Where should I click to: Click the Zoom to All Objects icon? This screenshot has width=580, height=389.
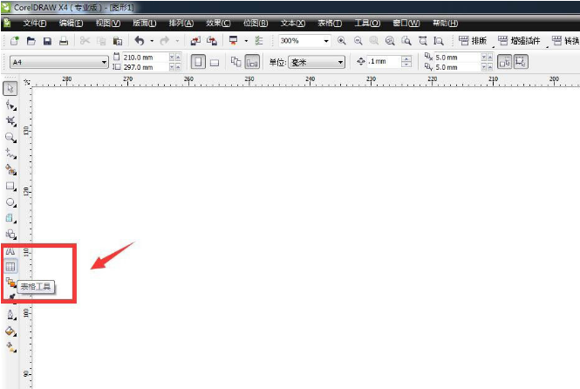tap(390, 41)
